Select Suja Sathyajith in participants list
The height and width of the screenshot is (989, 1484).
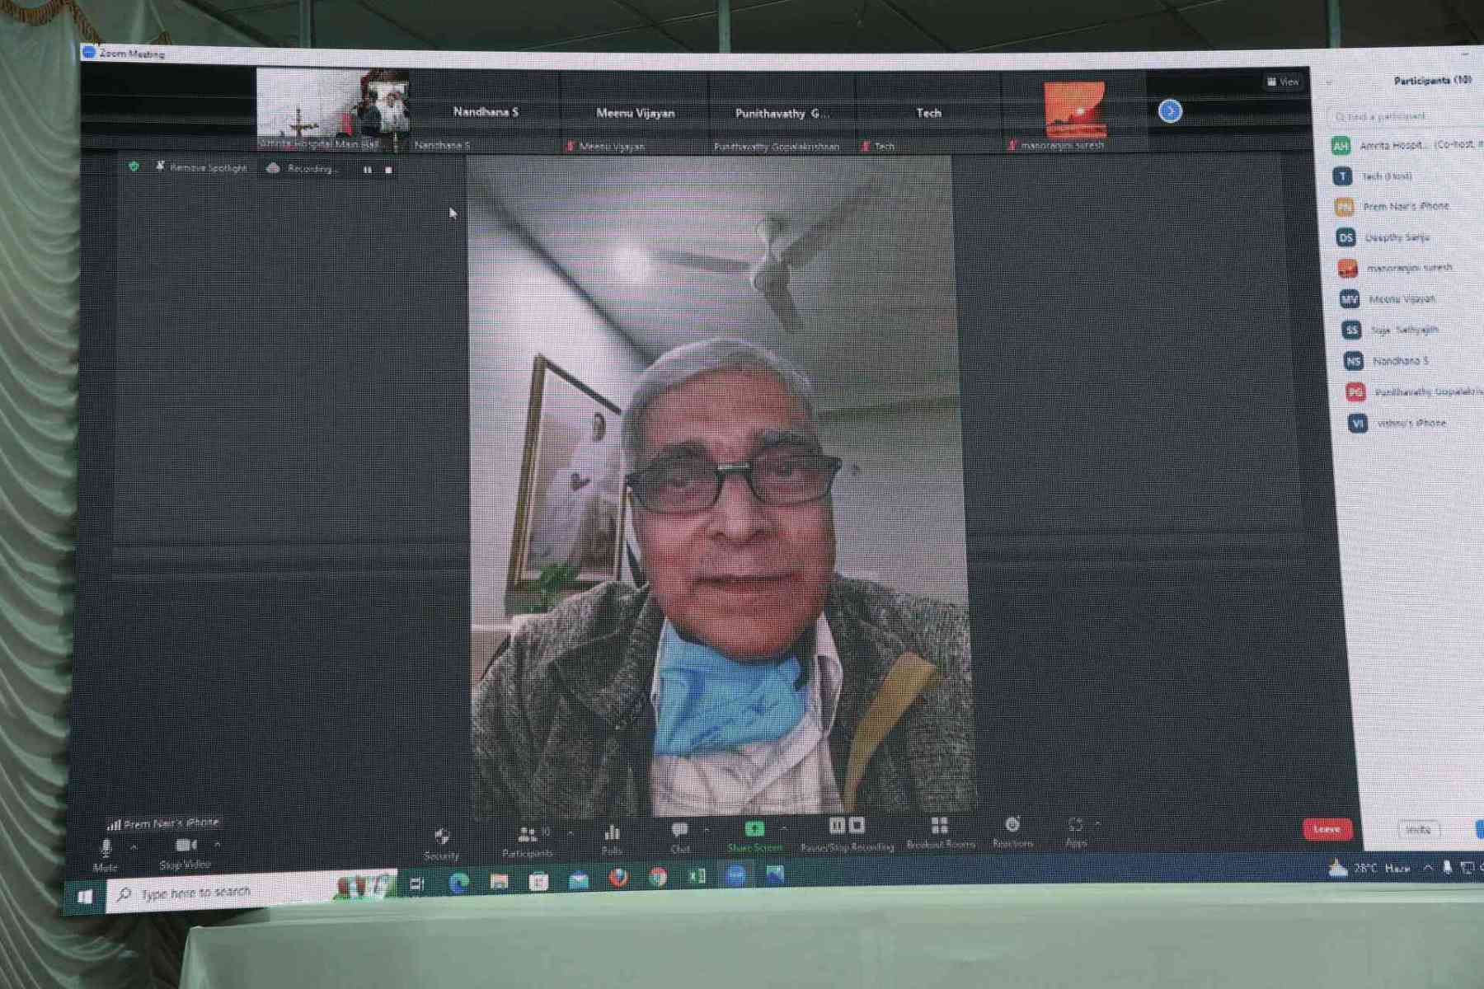1412,330
